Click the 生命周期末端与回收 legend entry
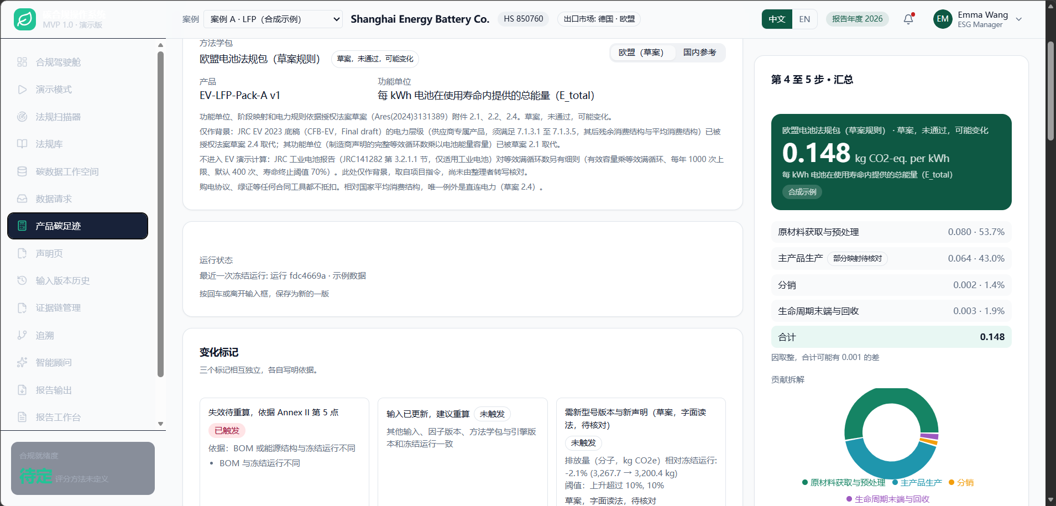This screenshot has height=506, width=1056. [x=888, y=499]
